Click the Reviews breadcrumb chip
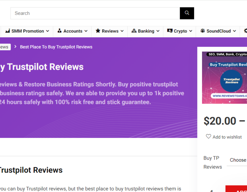This screenshot has width=247, height=192. tap(4, 47)
